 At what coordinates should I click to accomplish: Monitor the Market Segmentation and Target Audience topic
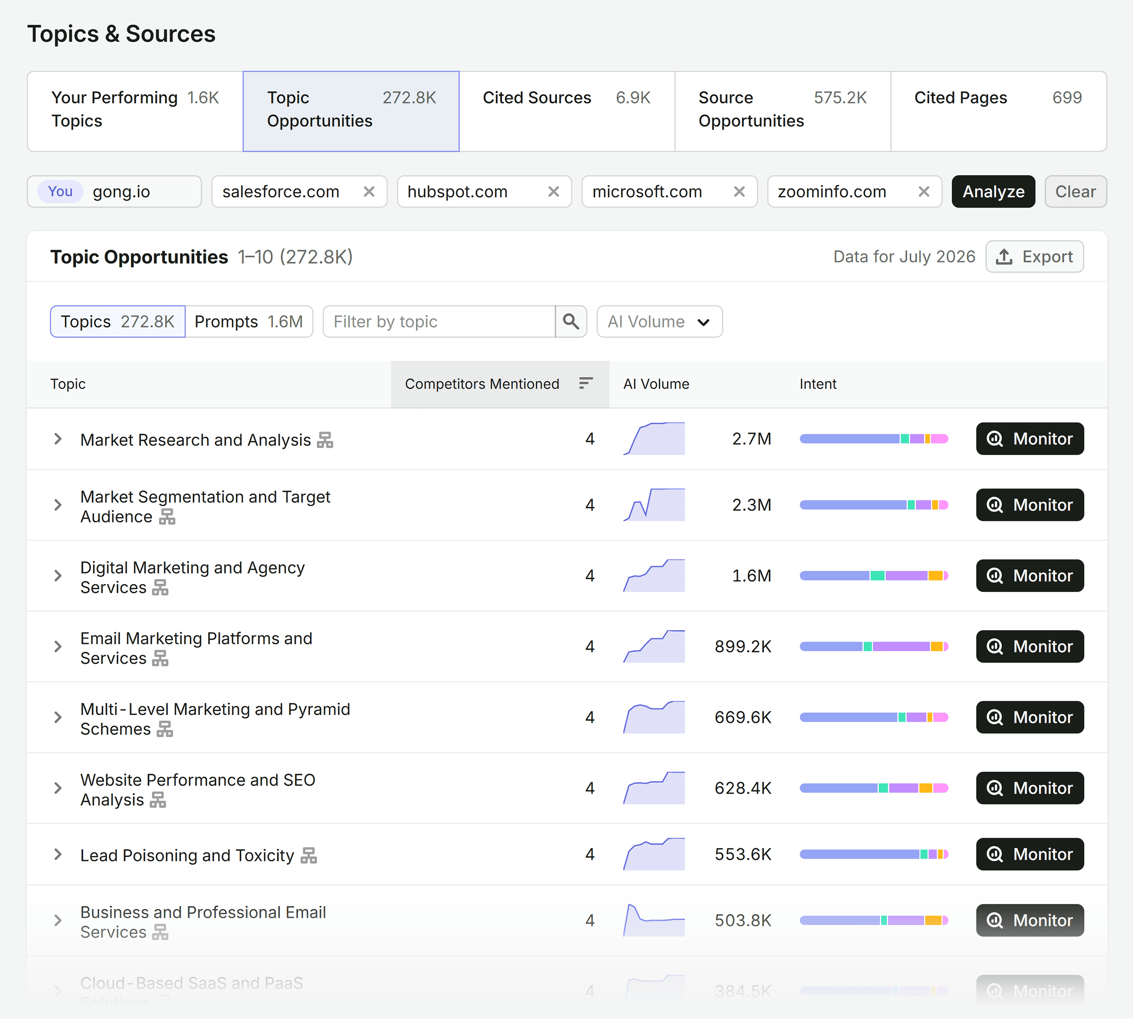pos(1029,504)
